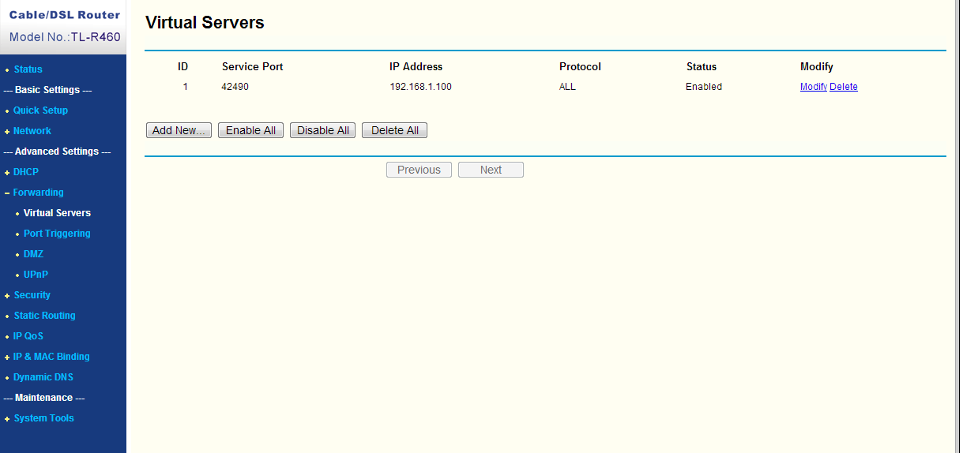Collapse the Forwarding menu section
Screen dimensions: 963x453
click(x=38, y=193)
